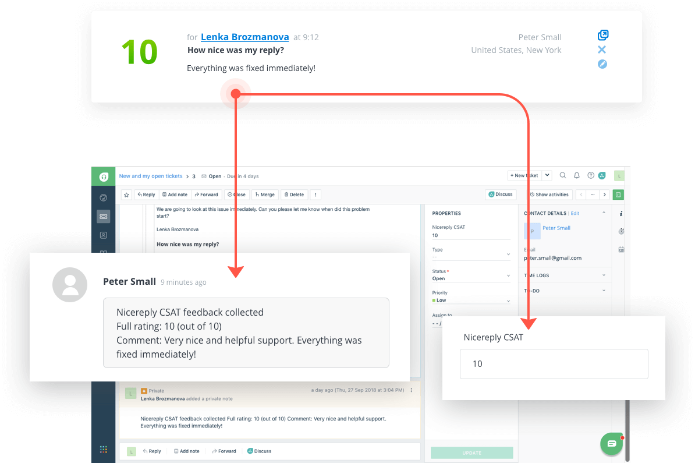Open search with the magnifier icon
This screenshot has width=695, height=463.
(x=563, y=176)
